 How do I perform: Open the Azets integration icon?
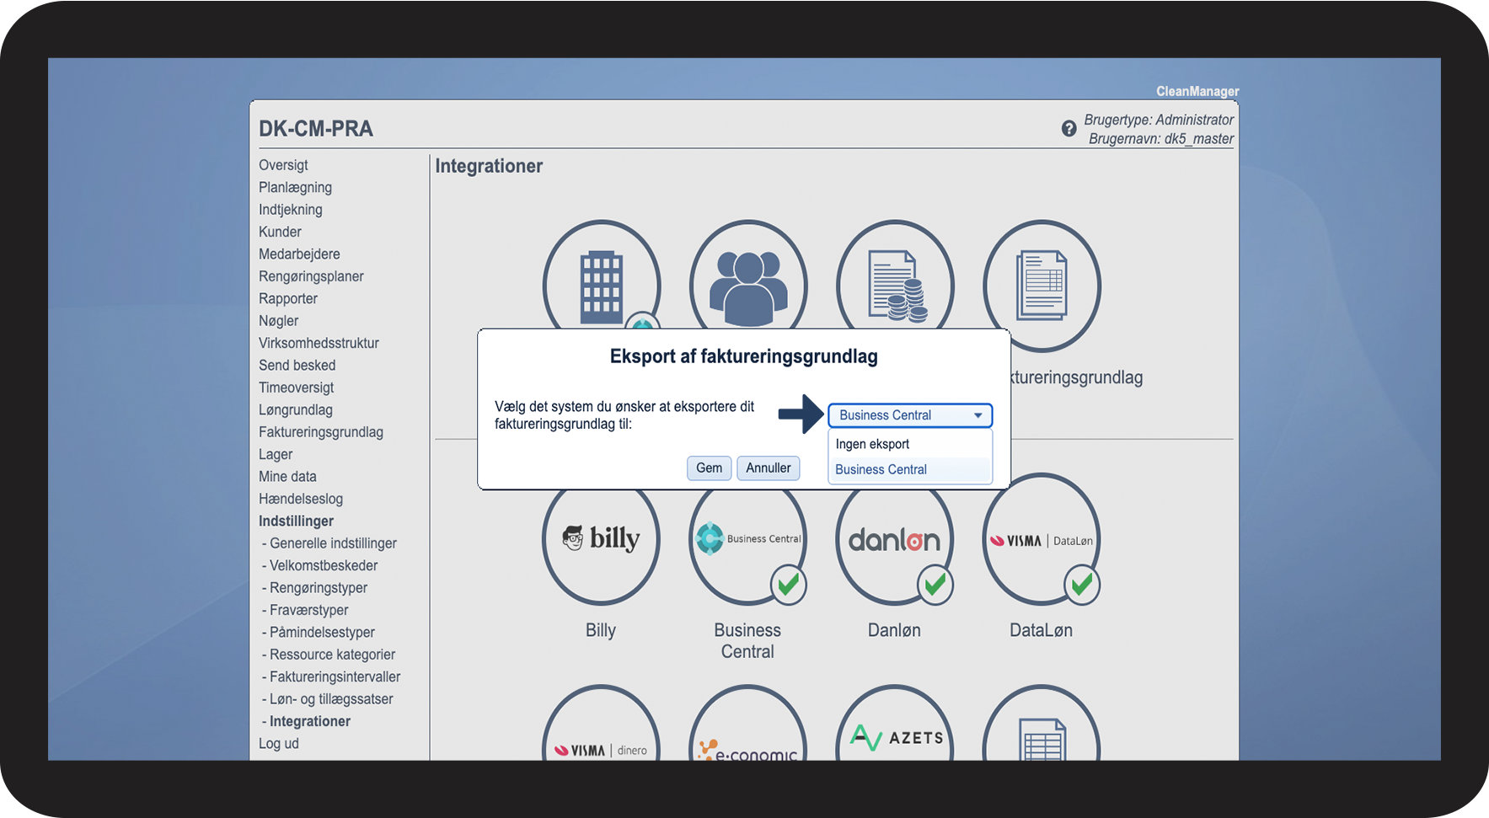895,723
